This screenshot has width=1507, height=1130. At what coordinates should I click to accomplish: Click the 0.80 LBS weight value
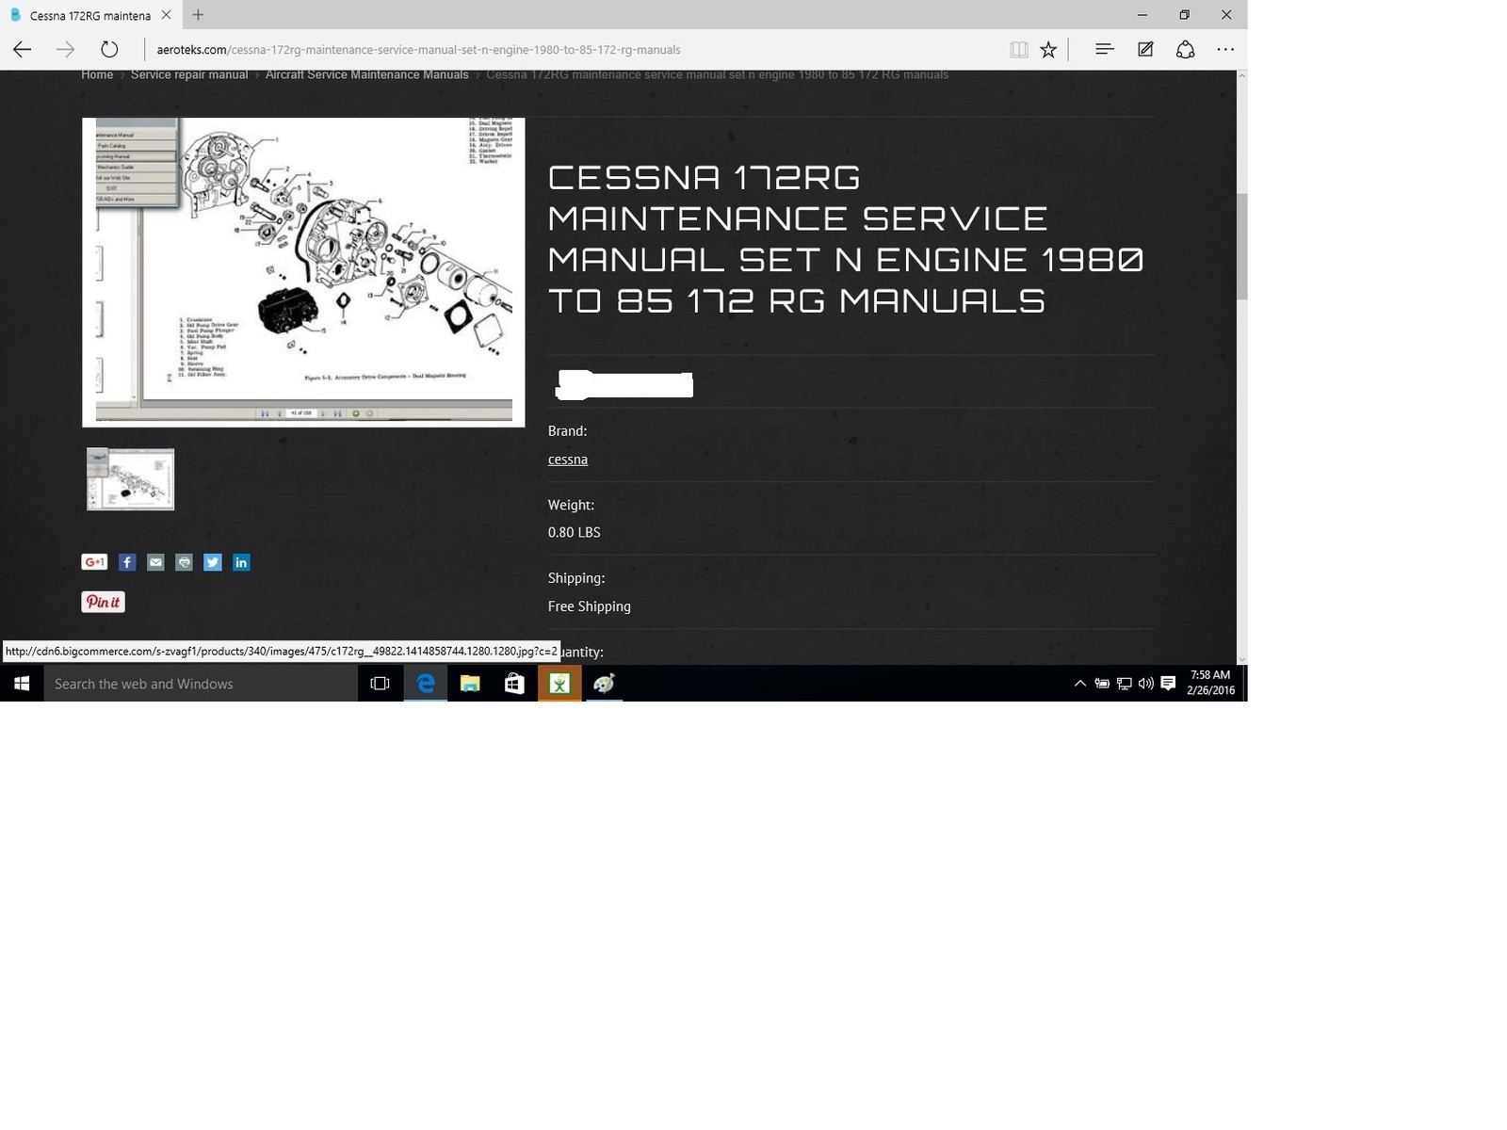(x=575, y=532)
